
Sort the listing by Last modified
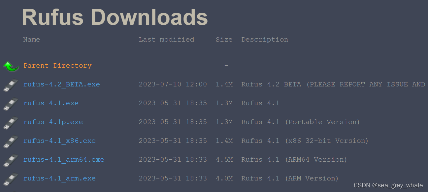[166, 40]
